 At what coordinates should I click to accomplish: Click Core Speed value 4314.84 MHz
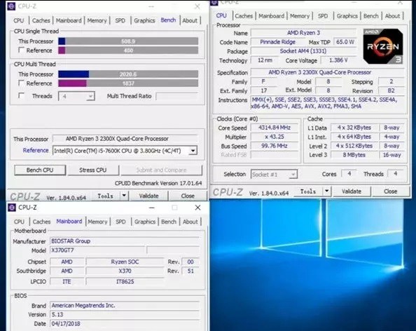(x=275, y=128)
